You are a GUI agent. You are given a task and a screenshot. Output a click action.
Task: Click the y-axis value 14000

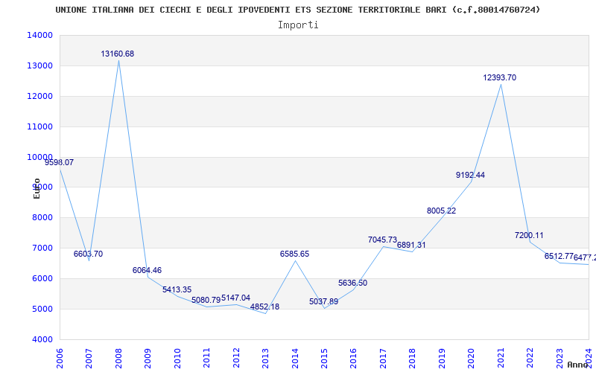click(39, 35)
